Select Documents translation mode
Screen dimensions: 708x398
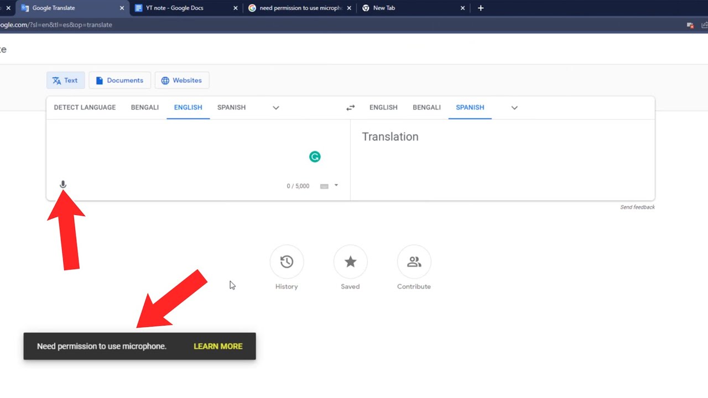[119, 80]
